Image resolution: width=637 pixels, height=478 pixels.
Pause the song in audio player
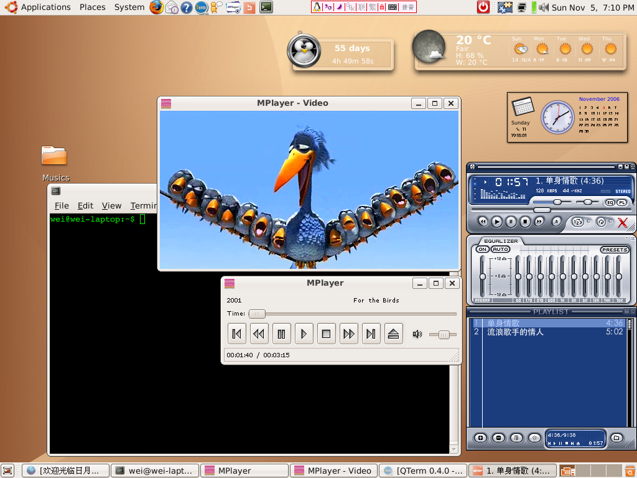[x=511, y=222]
